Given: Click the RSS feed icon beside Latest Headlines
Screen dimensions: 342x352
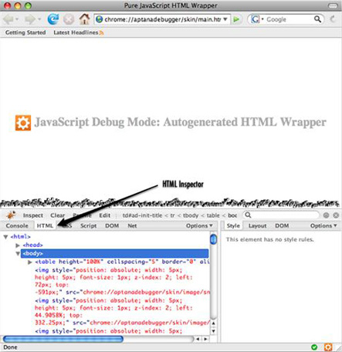Looking at the screenshot, I should tap(101, 33).
